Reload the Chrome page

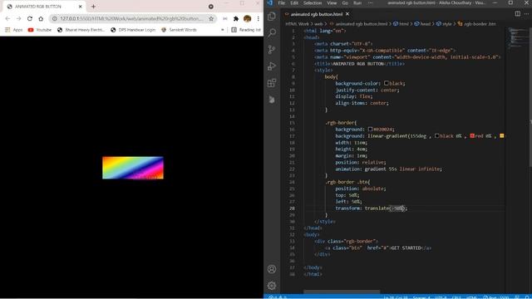tap(30, 18)
